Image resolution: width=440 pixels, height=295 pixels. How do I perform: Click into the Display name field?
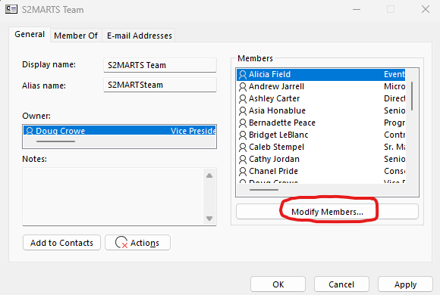(x=160, y=65)
